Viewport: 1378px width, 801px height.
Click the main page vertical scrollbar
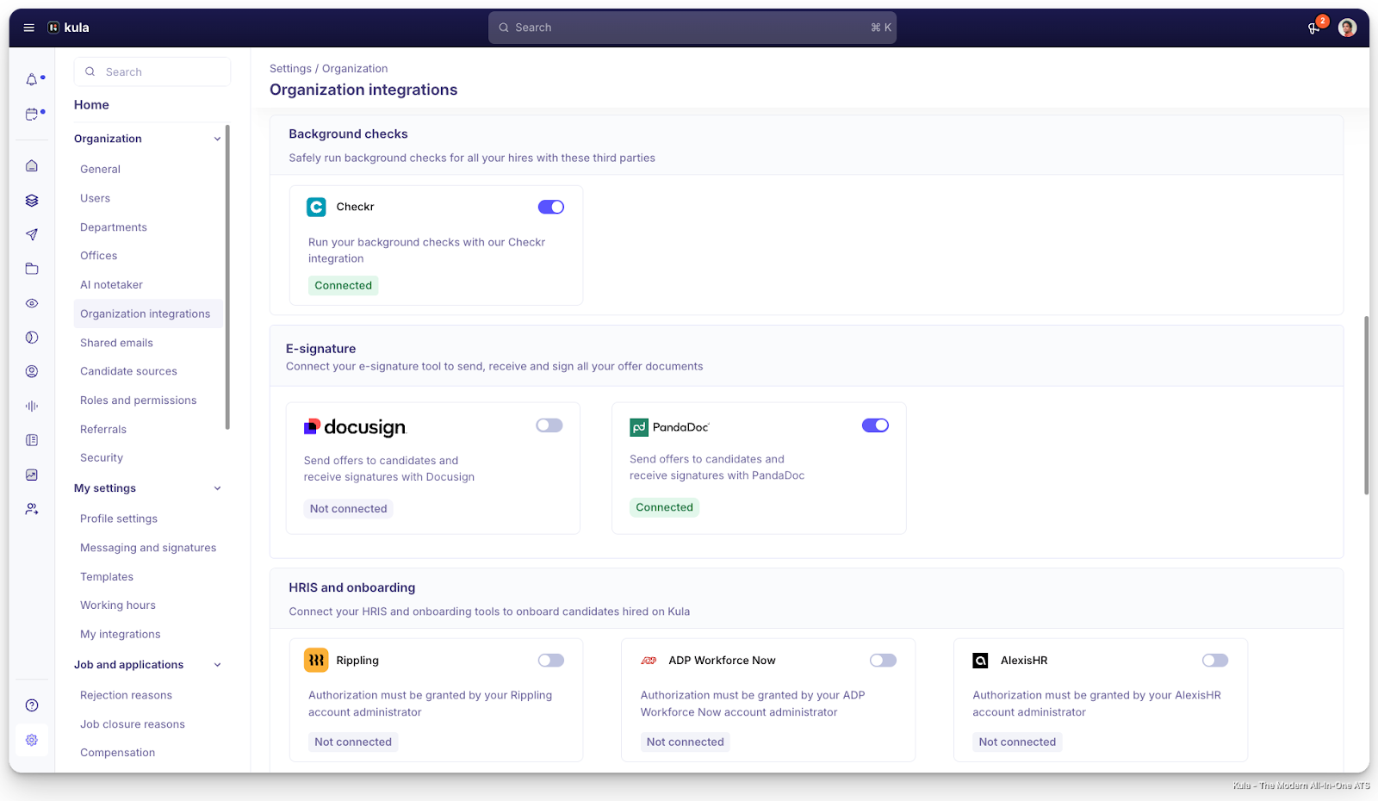point(1366,405)
